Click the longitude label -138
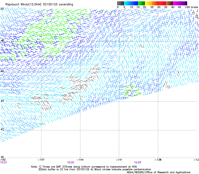 click(158, 160)
